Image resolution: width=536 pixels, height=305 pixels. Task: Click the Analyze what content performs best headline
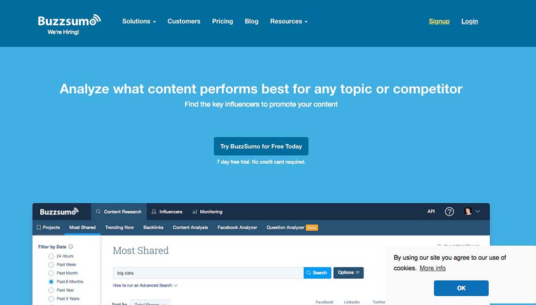pyautogui.click(x=261, y=89)
